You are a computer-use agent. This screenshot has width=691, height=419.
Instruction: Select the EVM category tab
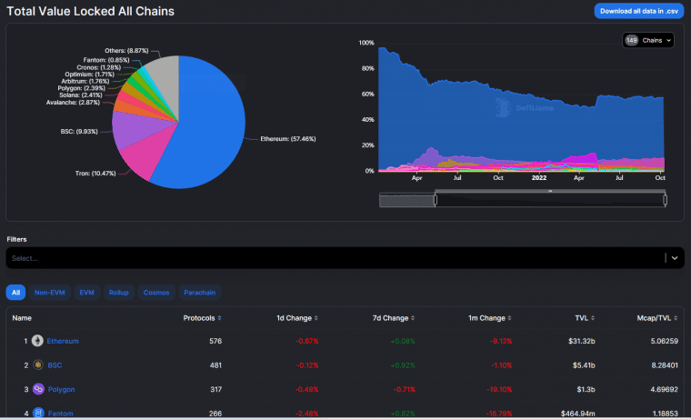86,293
